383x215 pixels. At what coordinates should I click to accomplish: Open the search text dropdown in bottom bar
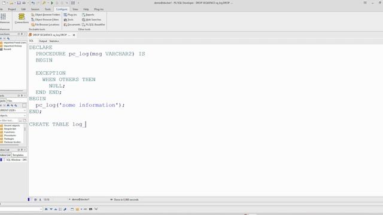[x=41, y=209]
